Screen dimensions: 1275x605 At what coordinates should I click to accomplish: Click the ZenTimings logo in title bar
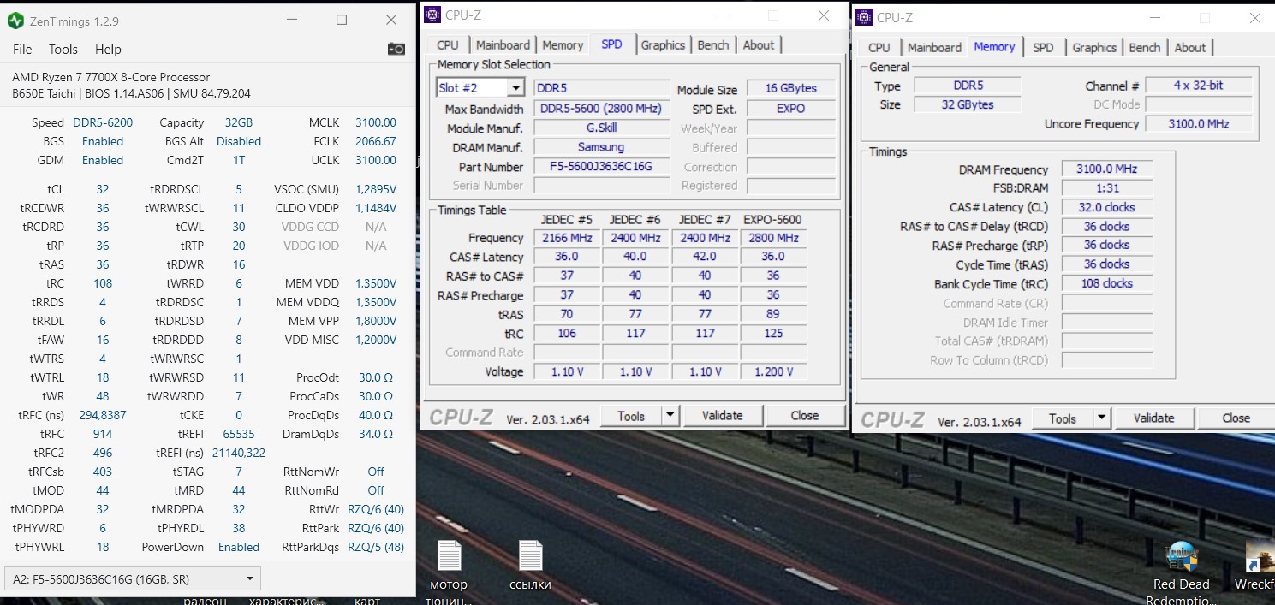point(15,20)
